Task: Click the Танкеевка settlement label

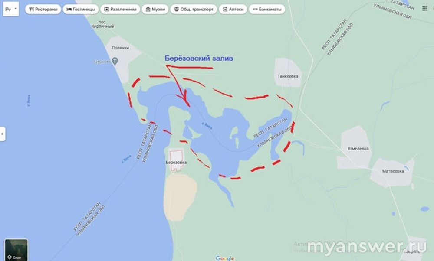Action: (288, 76)
